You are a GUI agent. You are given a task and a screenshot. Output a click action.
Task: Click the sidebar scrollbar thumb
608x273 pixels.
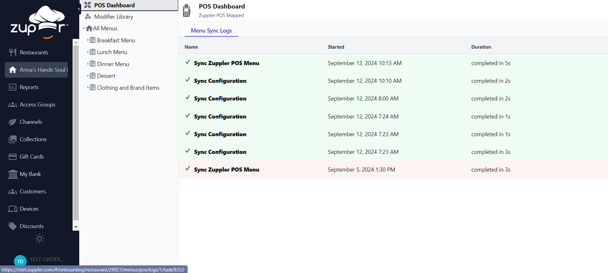[x=76, y=133]
